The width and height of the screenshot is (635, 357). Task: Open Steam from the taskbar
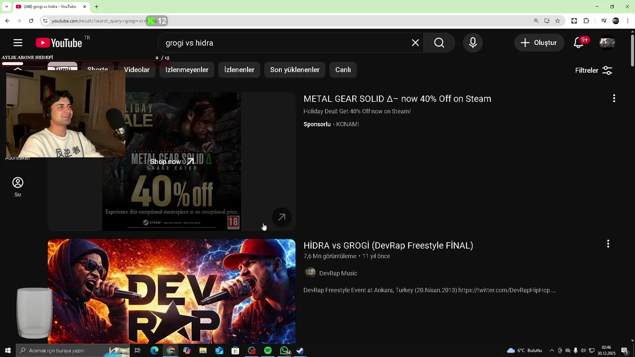[x=300, y=351]
